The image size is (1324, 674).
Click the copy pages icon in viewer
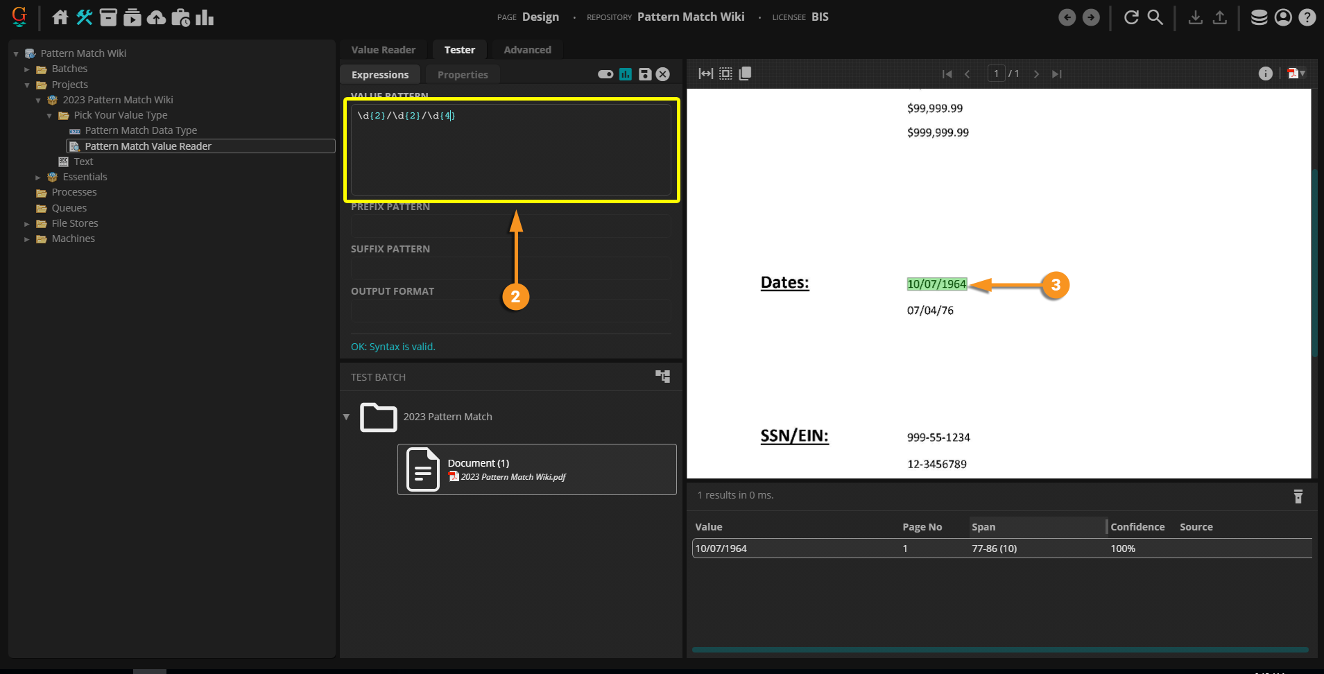point(745,74)
